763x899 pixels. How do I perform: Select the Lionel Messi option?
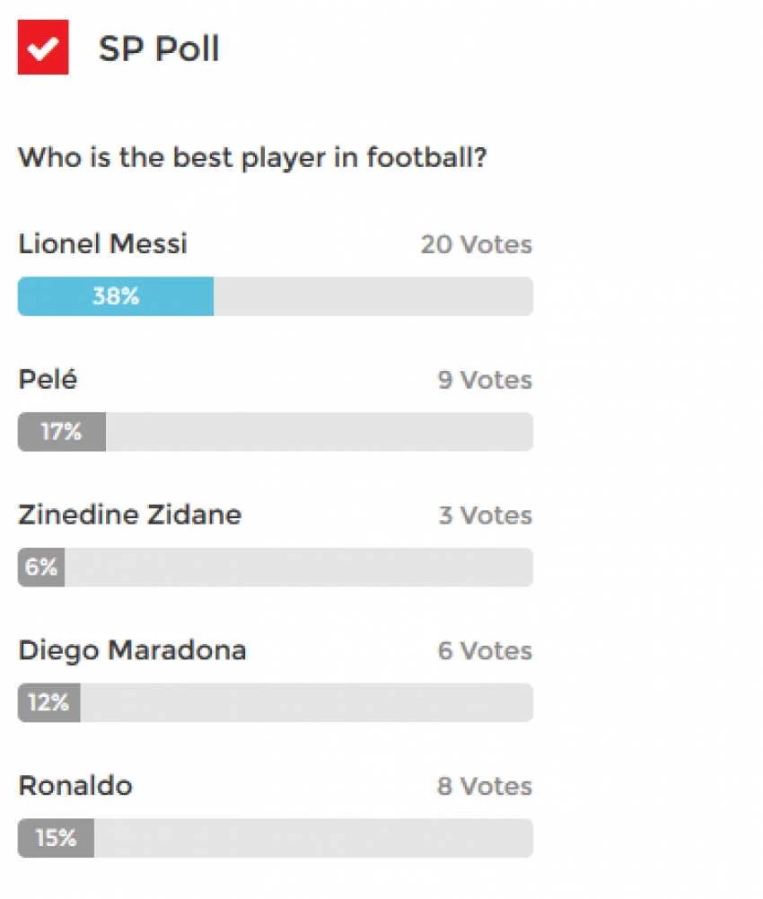click(x=102, y=243)
